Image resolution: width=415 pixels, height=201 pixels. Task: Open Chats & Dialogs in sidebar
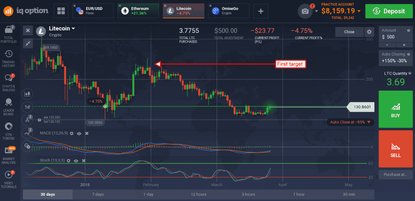pyautogui.click(x=9, y=83)
